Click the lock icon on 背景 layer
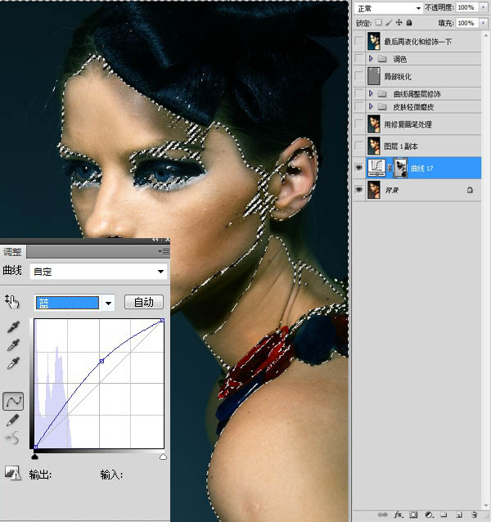The width and height of the screenshot is (491, 522). coord(470,190)
